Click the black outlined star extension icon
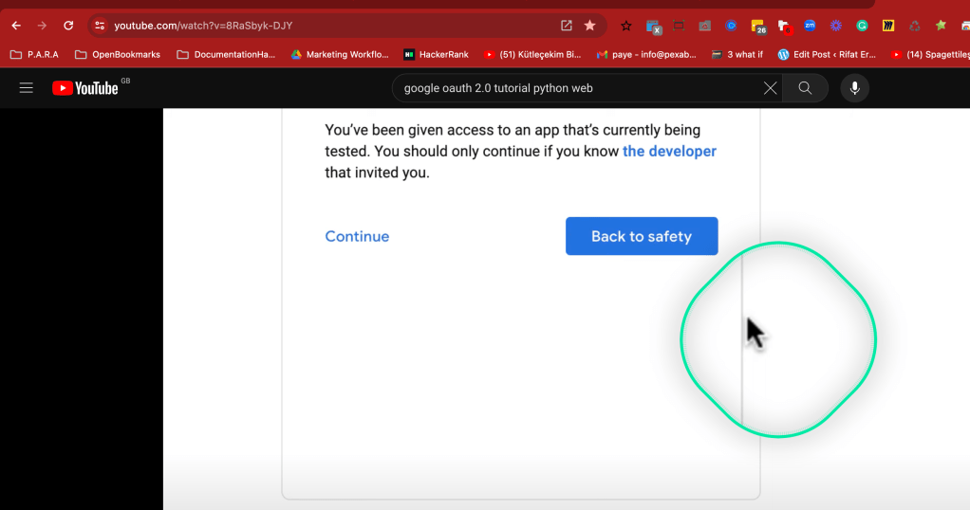This screenshot has height=510, width=970. click(626, 26)
